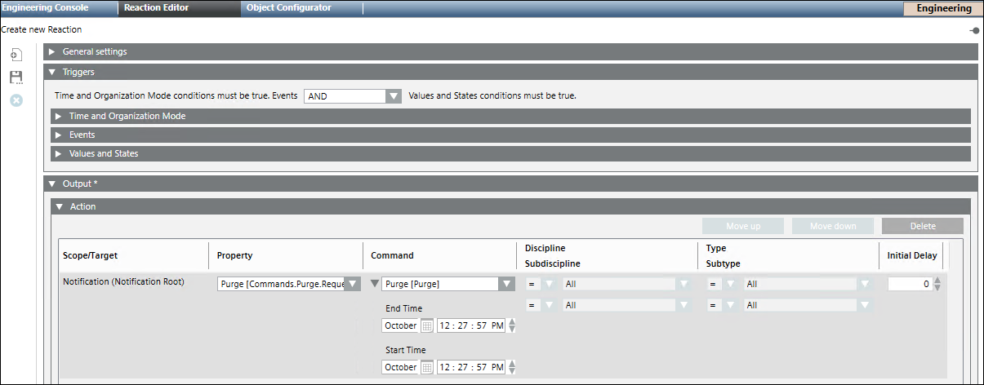984x385 pixels.
Task: Increase the Initial Delay value
Action: click(x=937, y=281)
